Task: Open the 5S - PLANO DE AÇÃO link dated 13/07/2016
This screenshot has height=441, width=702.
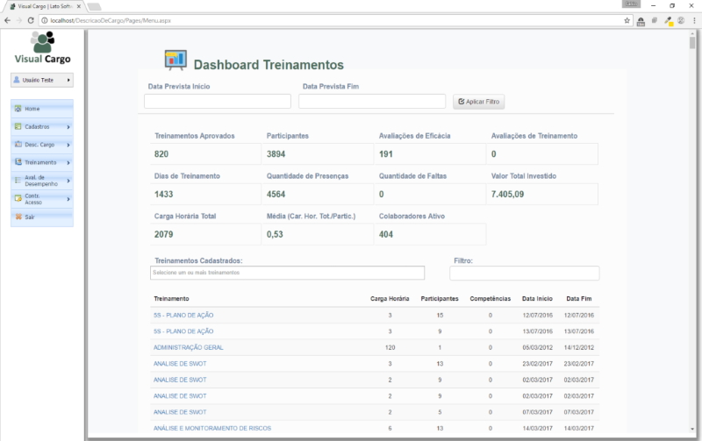Action: [x=183, y=331]
